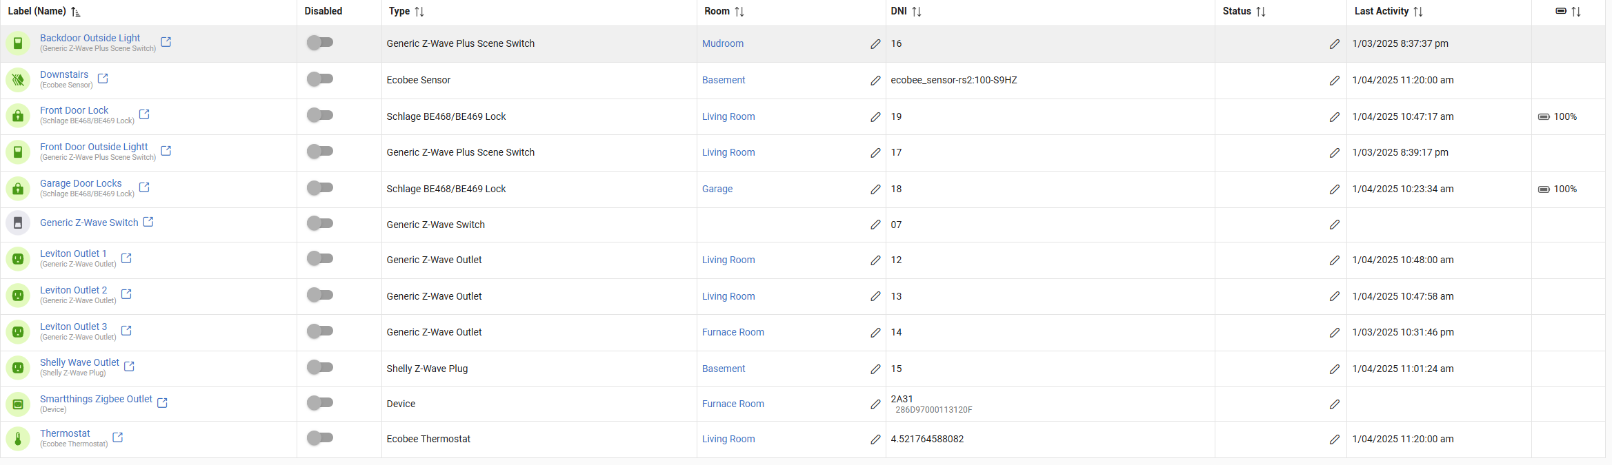Click pencil icon in Thermostat status column
Screen dimensions: 1612x465
[1335, 440]
